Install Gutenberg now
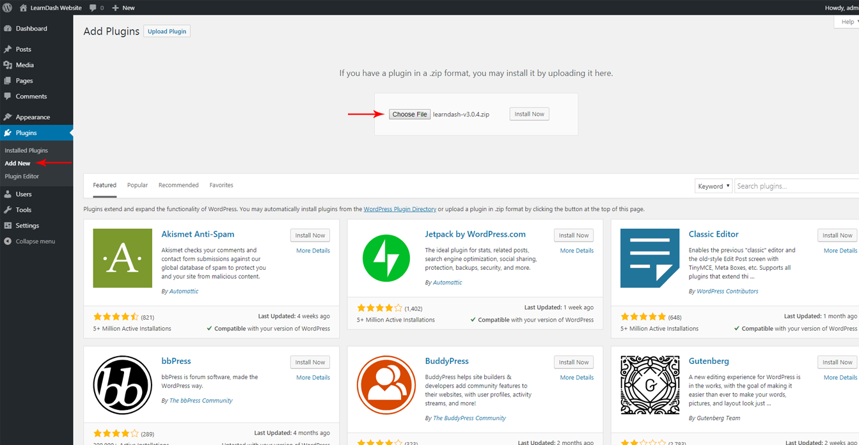This screenshot has height=445, width=859. [x=837, y=362]
